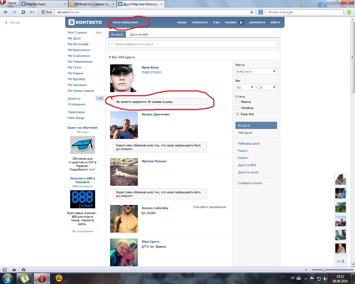Open the search engine selector dropdown arrow
Screen dimensions: 355x284
(x=265, y=12)
